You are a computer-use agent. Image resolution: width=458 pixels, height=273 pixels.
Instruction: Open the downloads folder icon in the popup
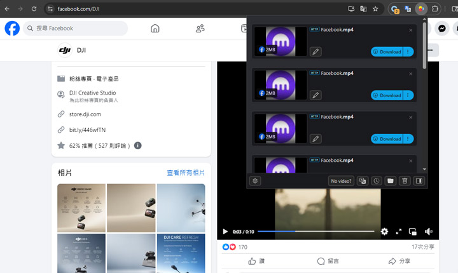click(391, 181)
